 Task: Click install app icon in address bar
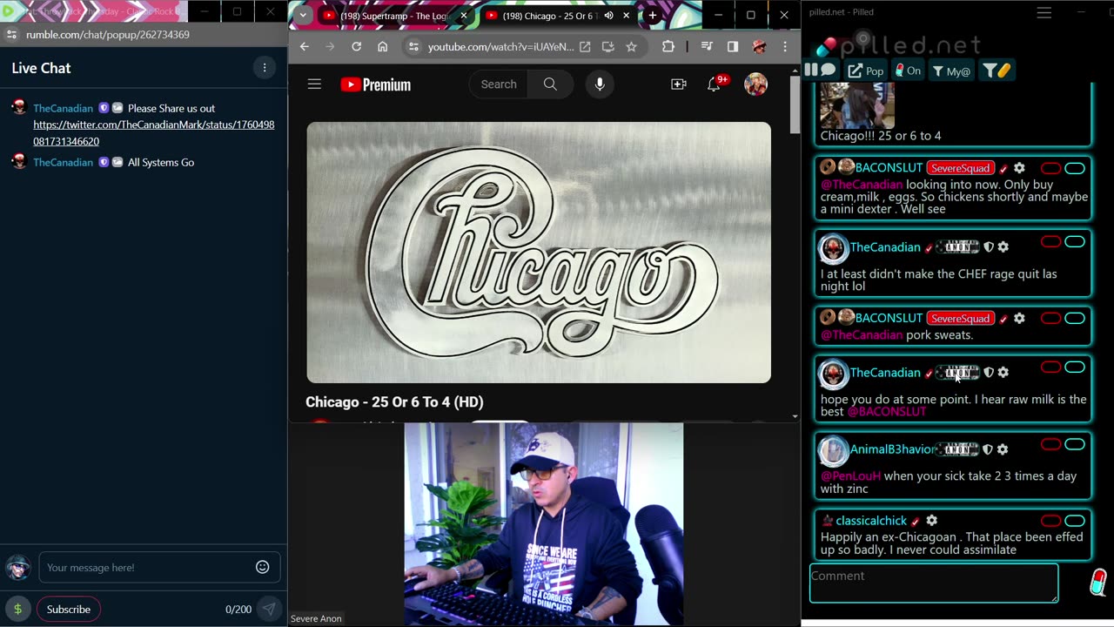(x=607, y=47)
